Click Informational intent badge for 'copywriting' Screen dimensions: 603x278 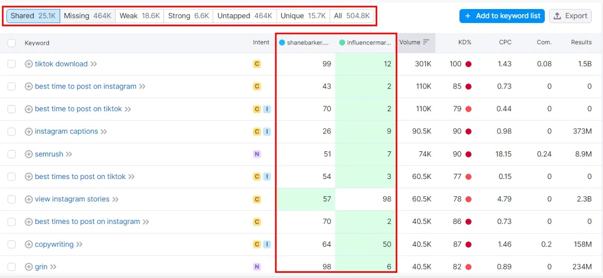[267, 244]
